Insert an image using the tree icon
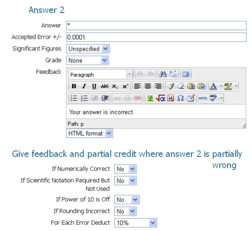 [150, 98]
